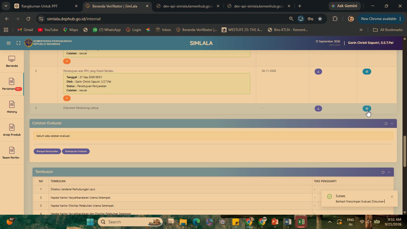Viewport: 407px width, 229px height.
Task: Open the hamburger sidebar menu icon
Action: tap(9, 43)
